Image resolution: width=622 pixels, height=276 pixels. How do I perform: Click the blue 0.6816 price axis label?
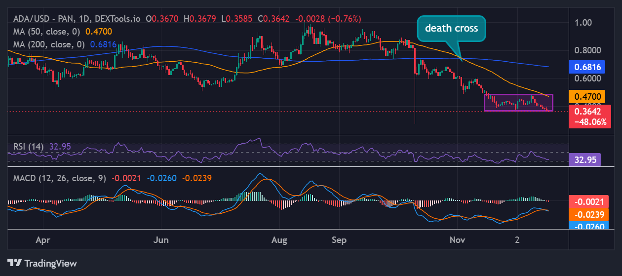click(587, 67)
